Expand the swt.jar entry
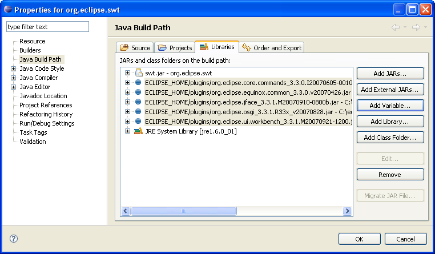Image resolution: width=435 pixels, height=254 pixels. tap(127, 72)
